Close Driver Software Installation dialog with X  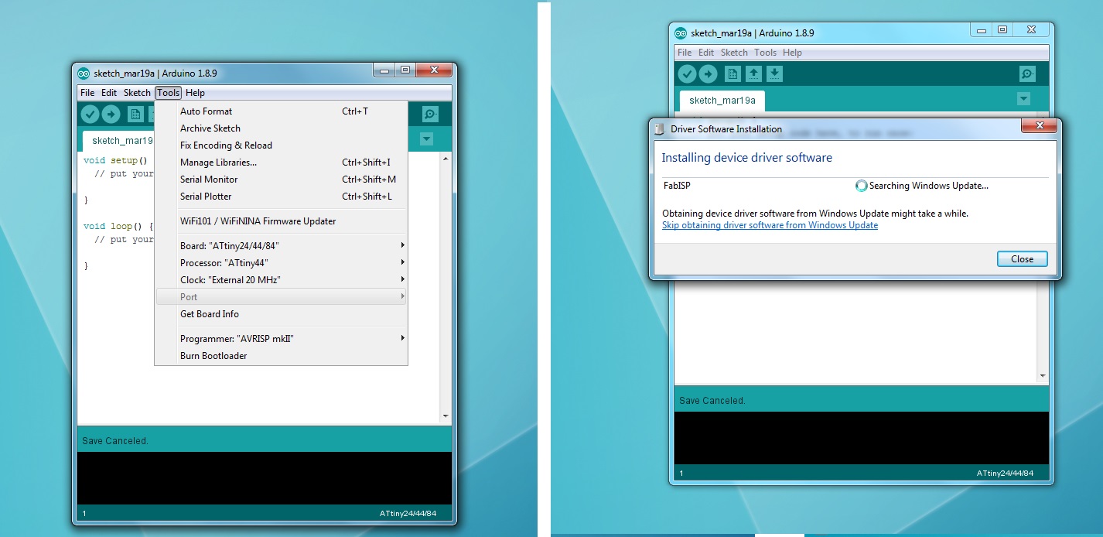pyautogui.click(x=1039, y=125)
